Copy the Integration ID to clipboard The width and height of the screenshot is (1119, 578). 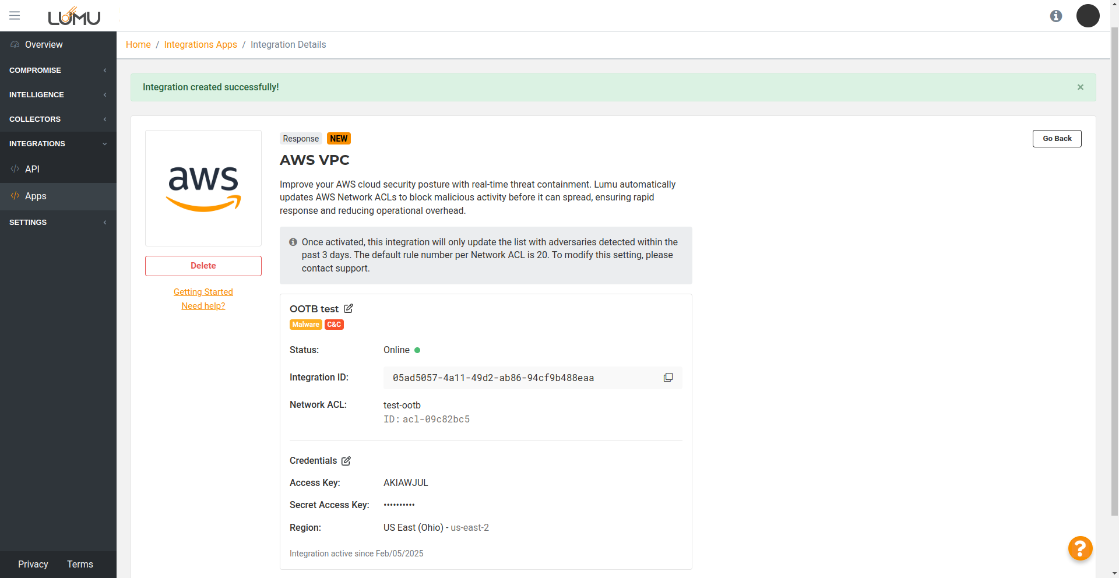coord(668,378)
